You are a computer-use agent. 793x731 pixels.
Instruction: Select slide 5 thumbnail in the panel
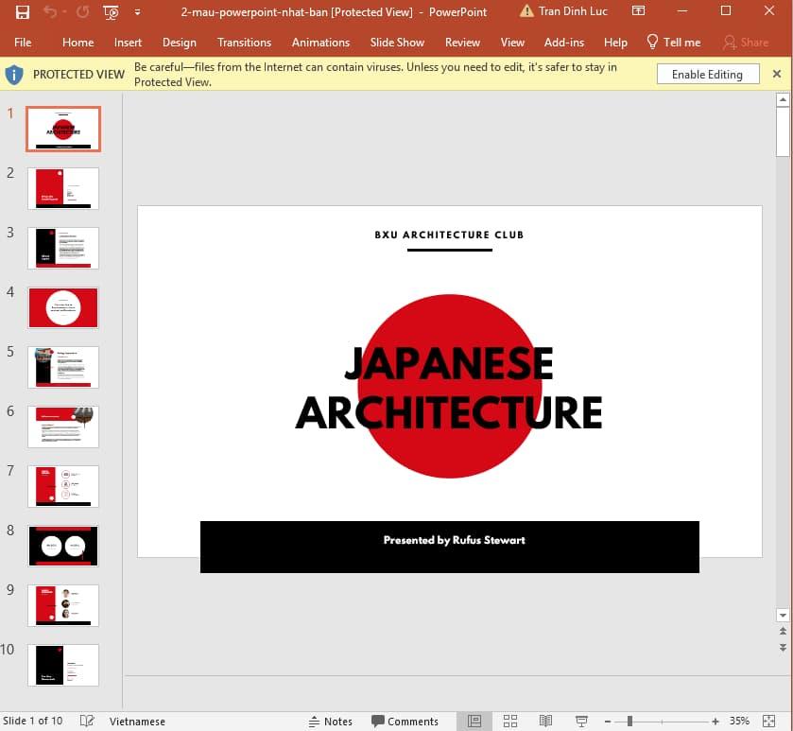pyautogui.click(x=62, y=367)
